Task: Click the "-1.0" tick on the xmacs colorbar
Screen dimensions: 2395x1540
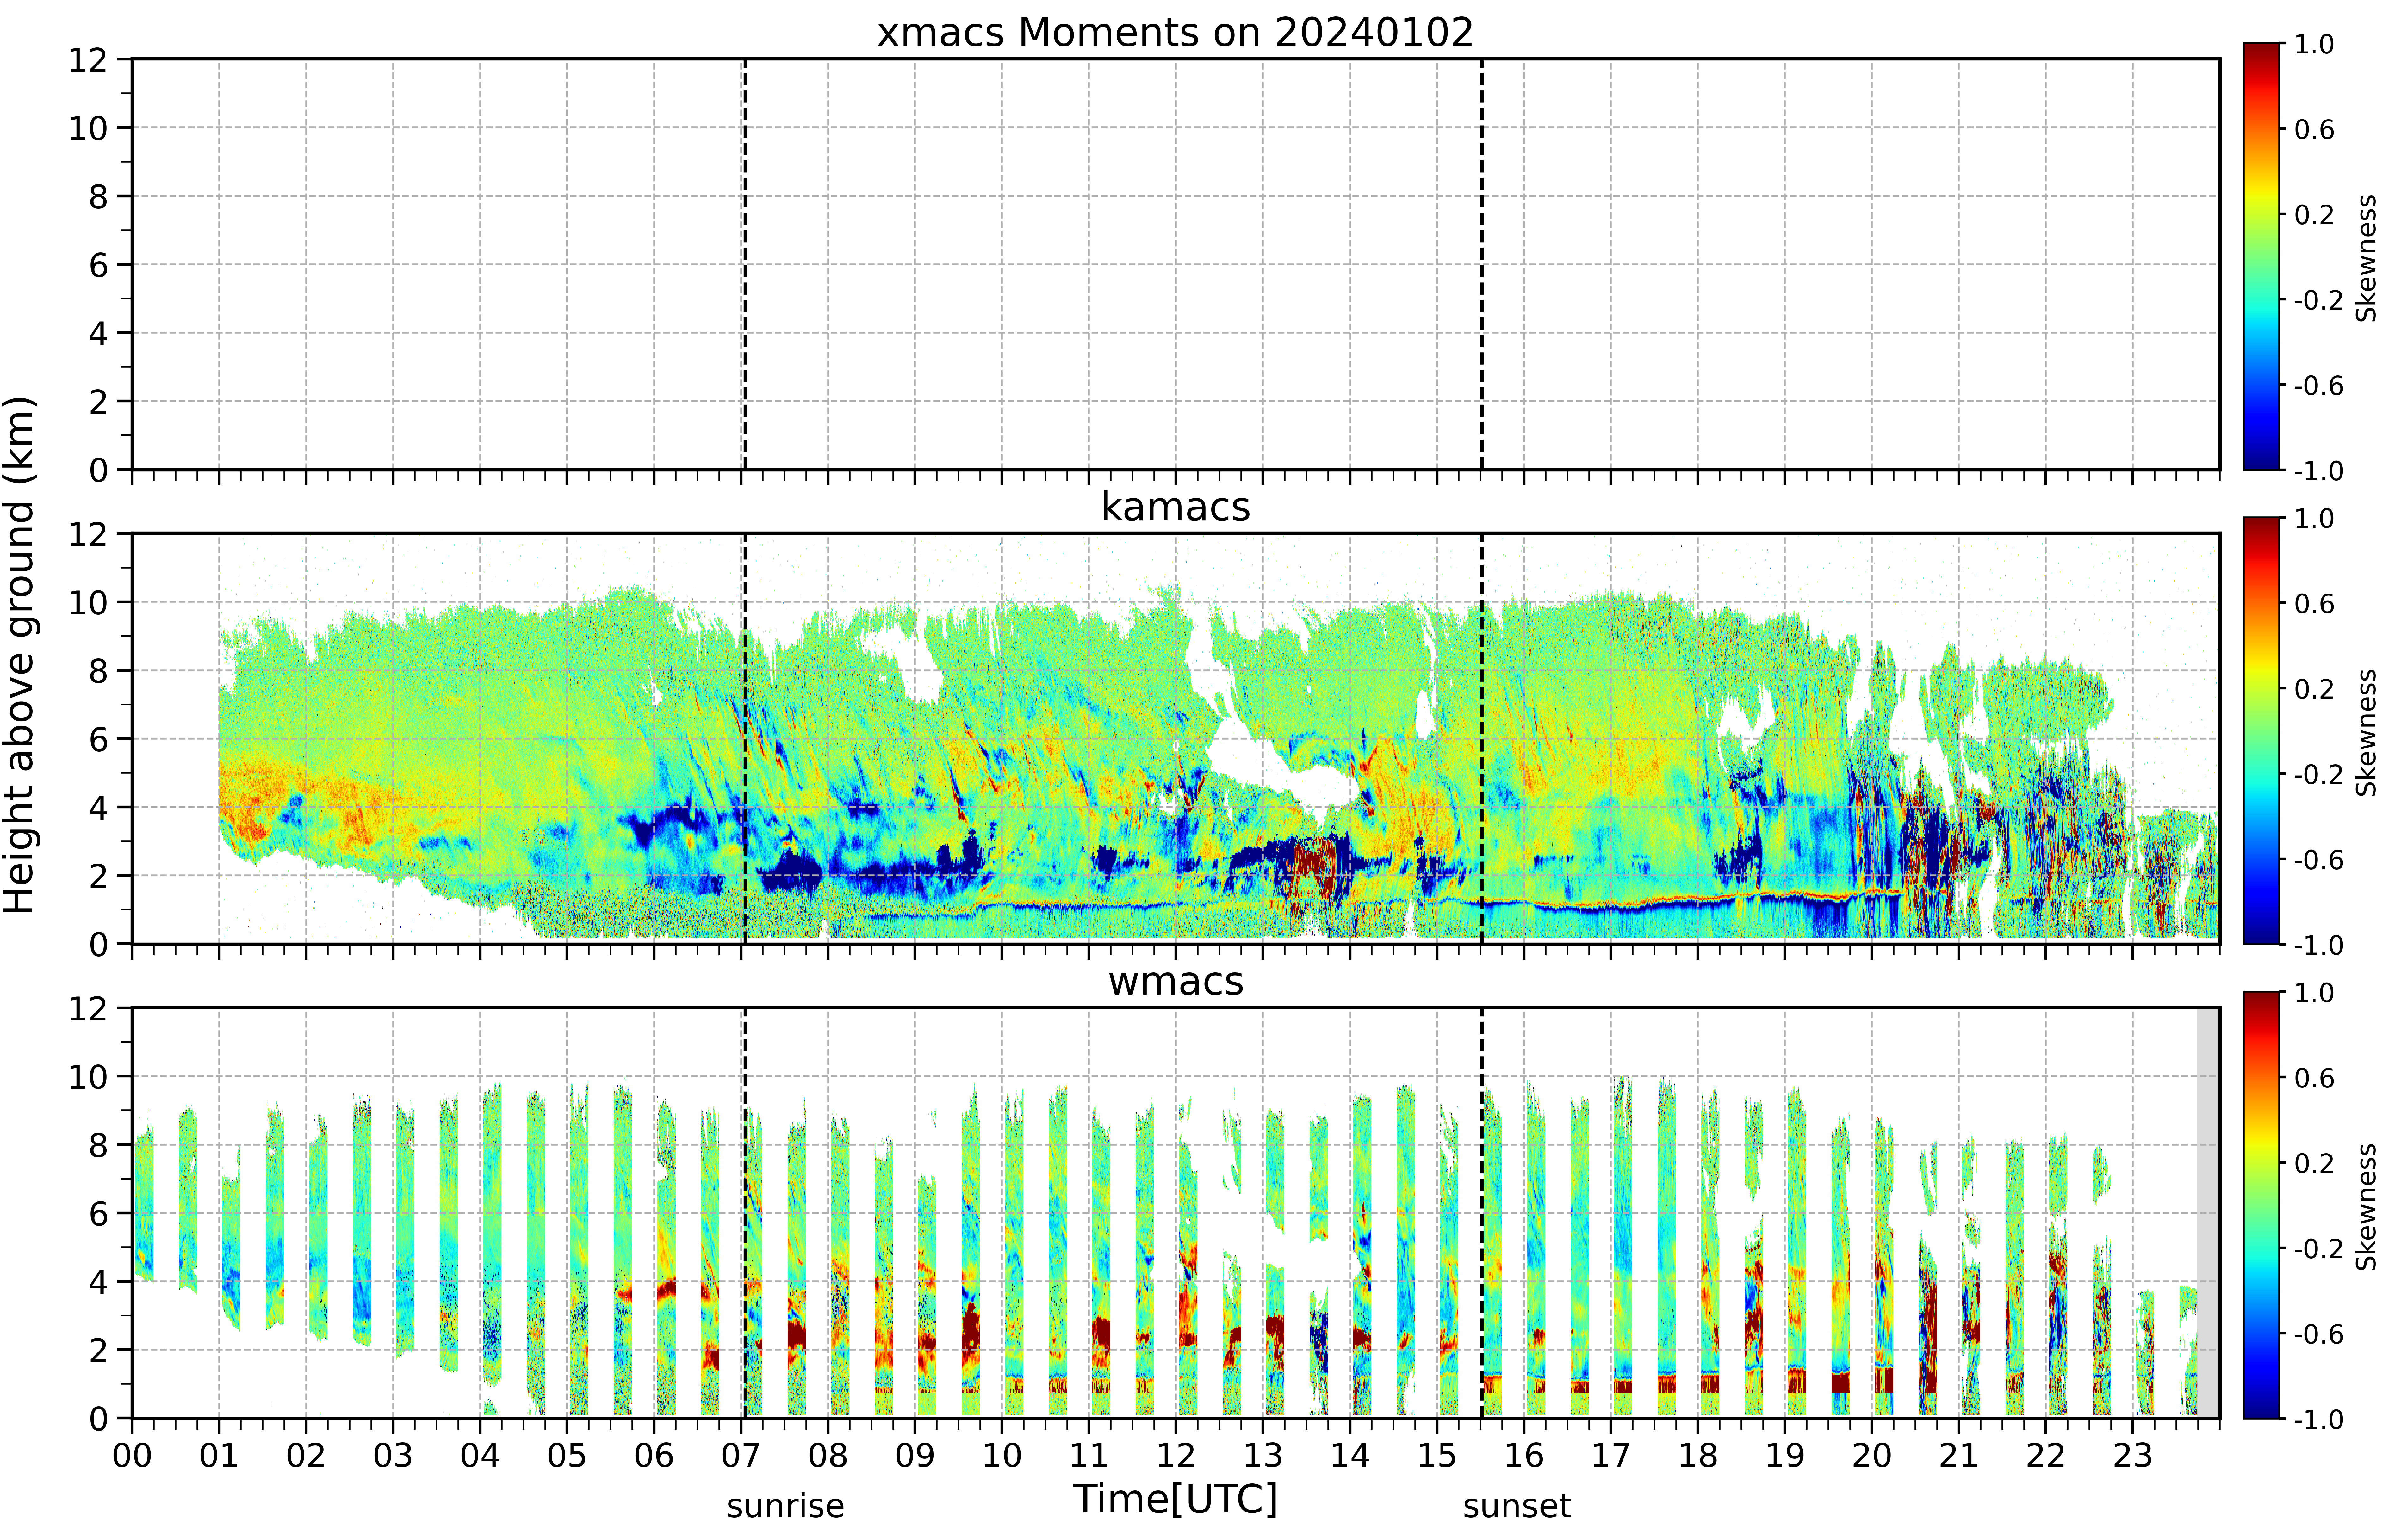Action: pyautogui.click(x=2319, y=471)
